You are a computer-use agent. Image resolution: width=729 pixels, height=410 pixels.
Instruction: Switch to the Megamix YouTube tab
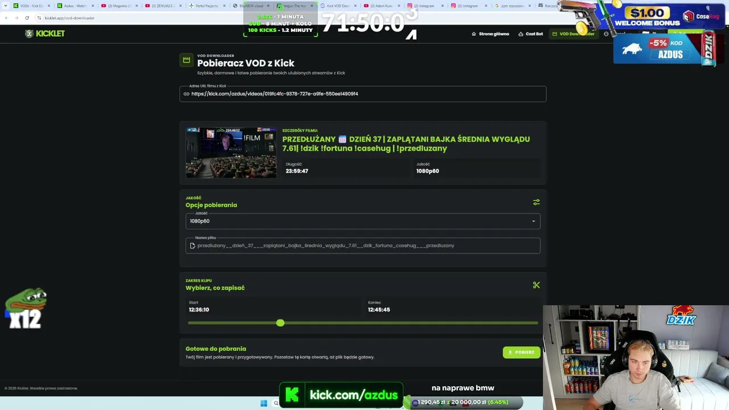pos(119,6)
